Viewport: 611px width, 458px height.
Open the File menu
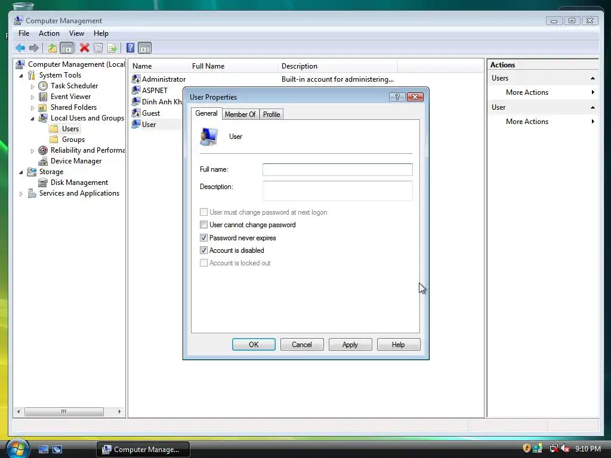24,33
